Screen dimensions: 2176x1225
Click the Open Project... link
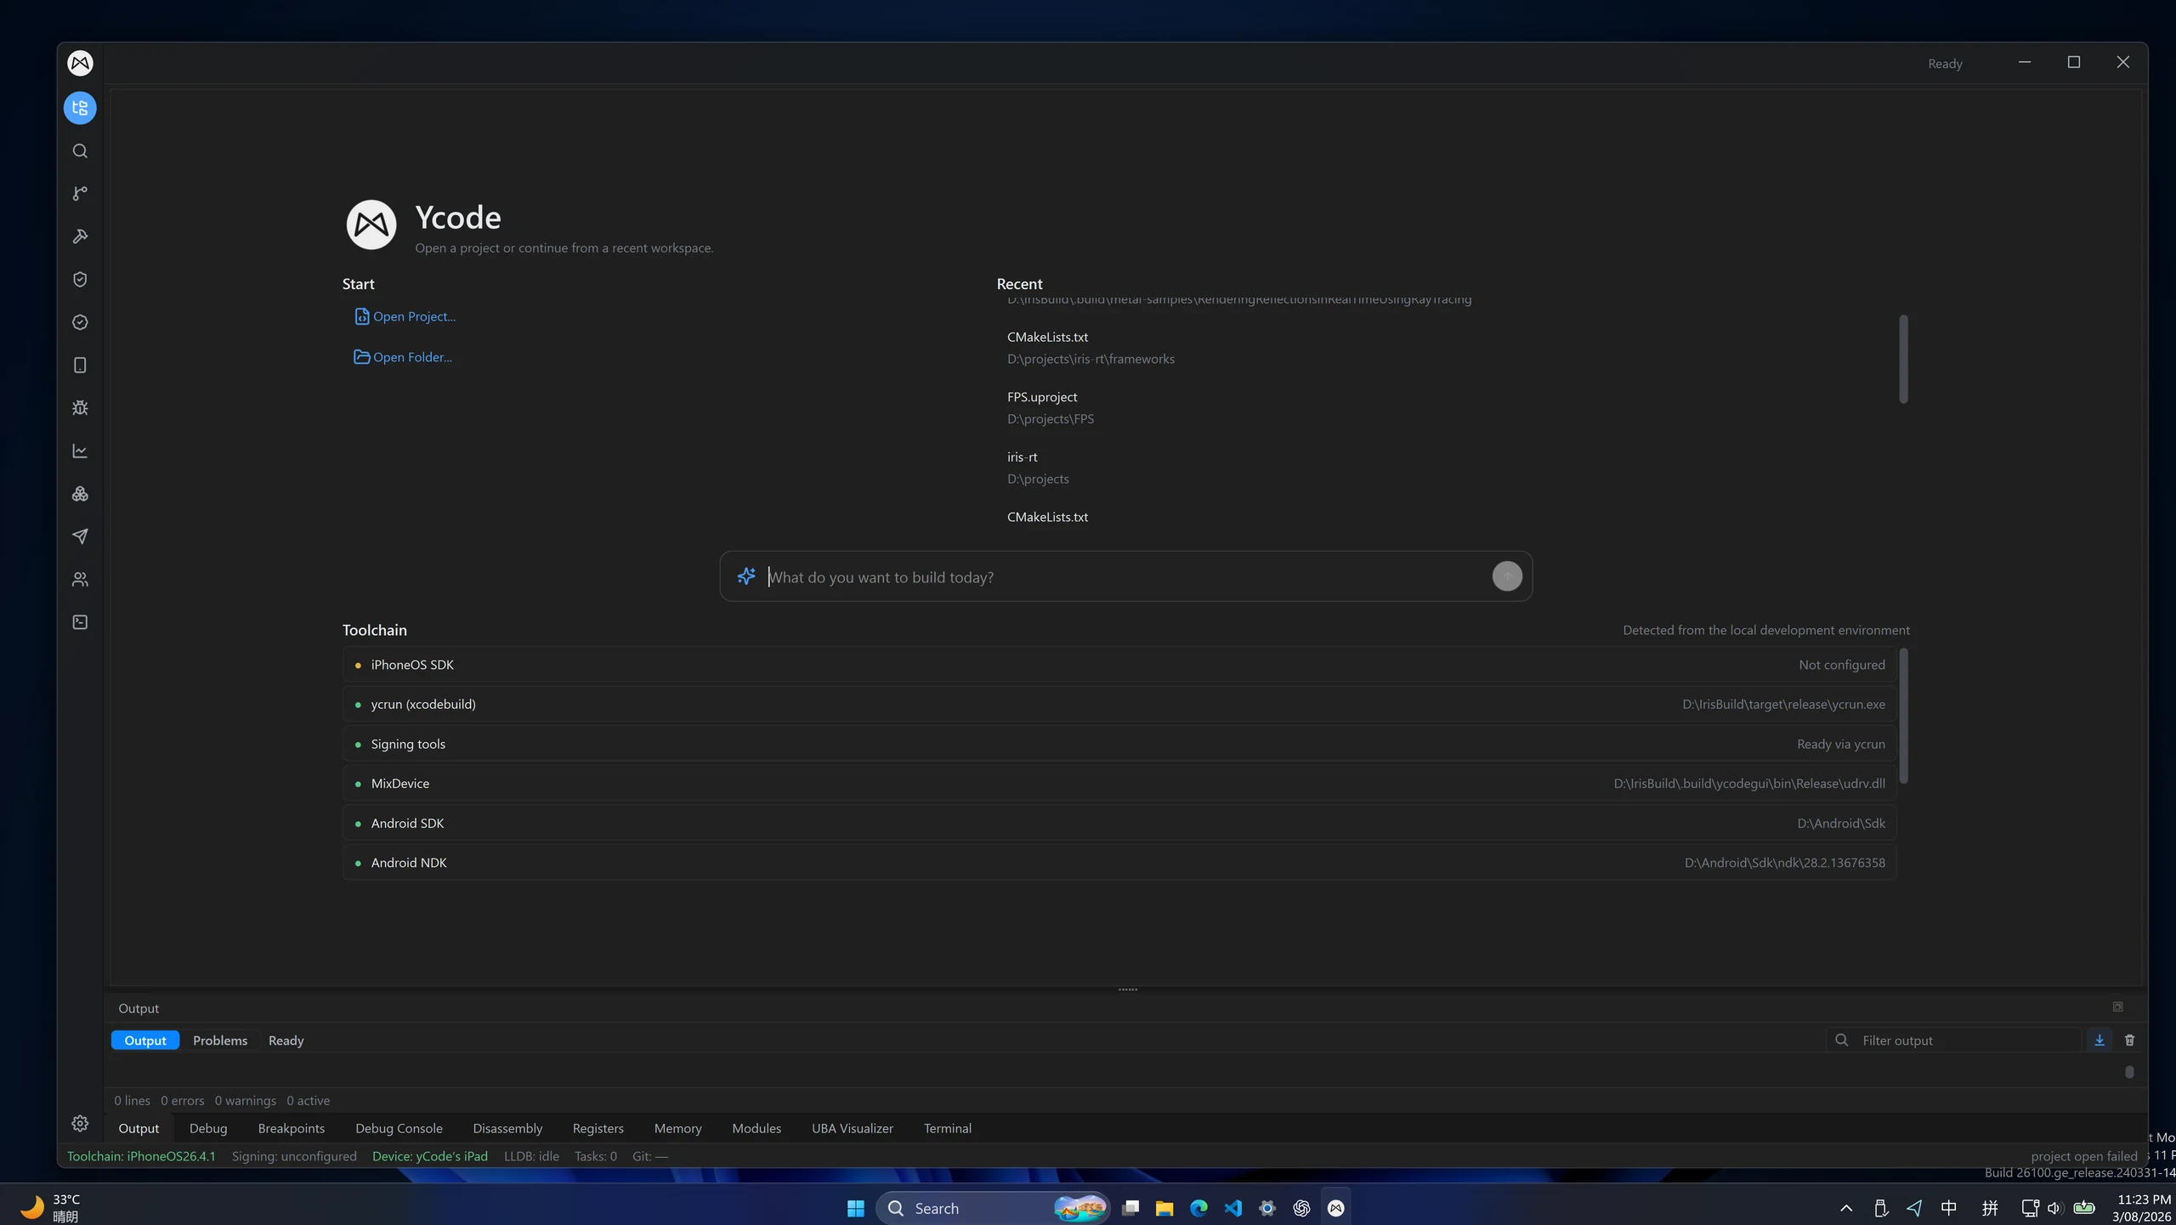tap(405, 316)
